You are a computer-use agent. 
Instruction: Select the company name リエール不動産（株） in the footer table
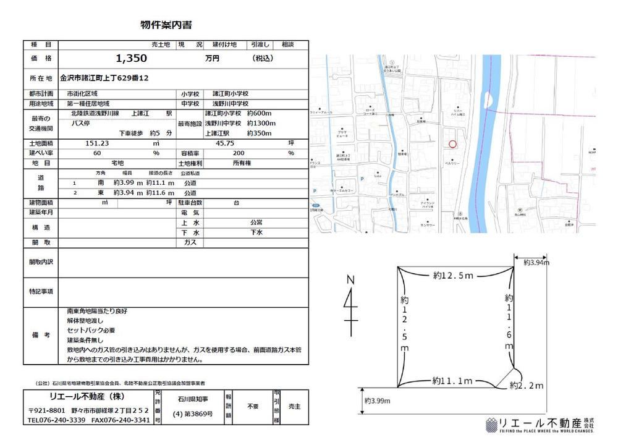point(87,396)
